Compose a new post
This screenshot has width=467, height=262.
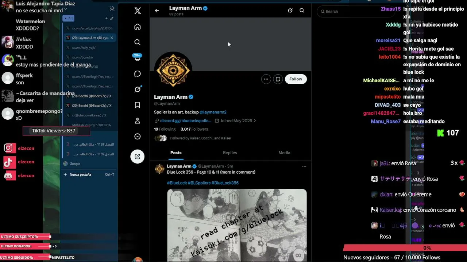point(138,156)
